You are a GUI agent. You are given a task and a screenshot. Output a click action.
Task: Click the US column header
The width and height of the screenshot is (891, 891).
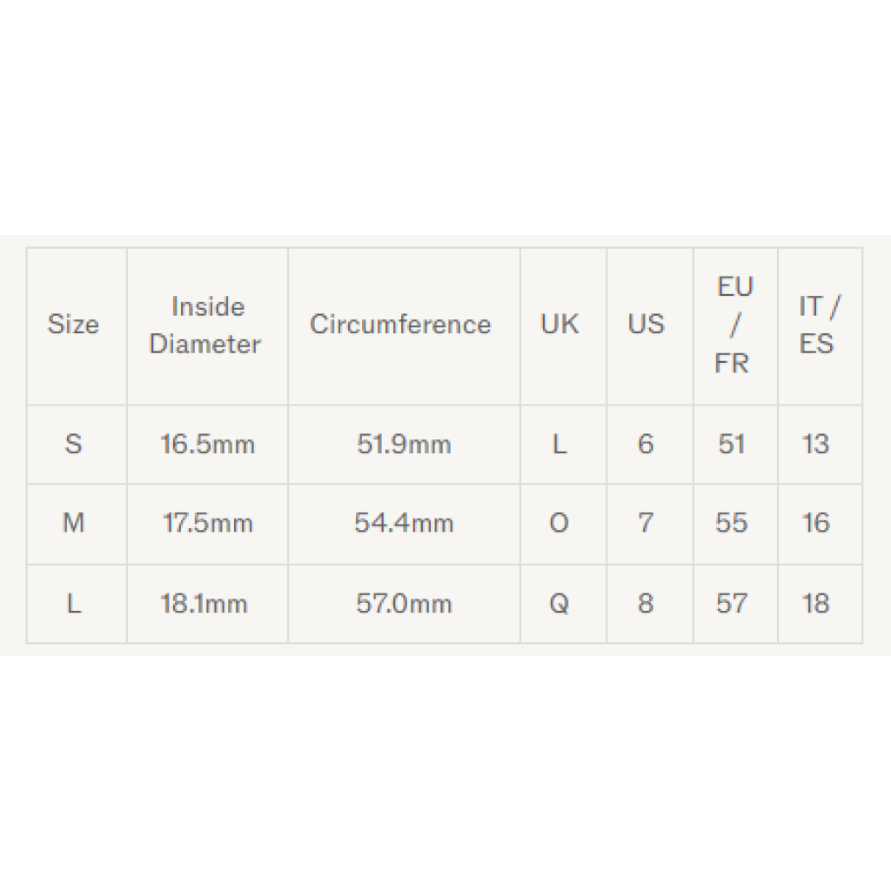646,325
